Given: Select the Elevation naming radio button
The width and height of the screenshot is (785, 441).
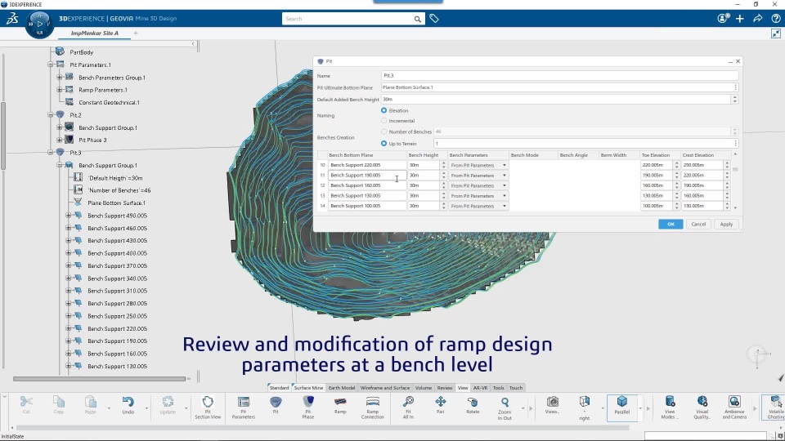Looking at the screenshot, I should 384,110.
